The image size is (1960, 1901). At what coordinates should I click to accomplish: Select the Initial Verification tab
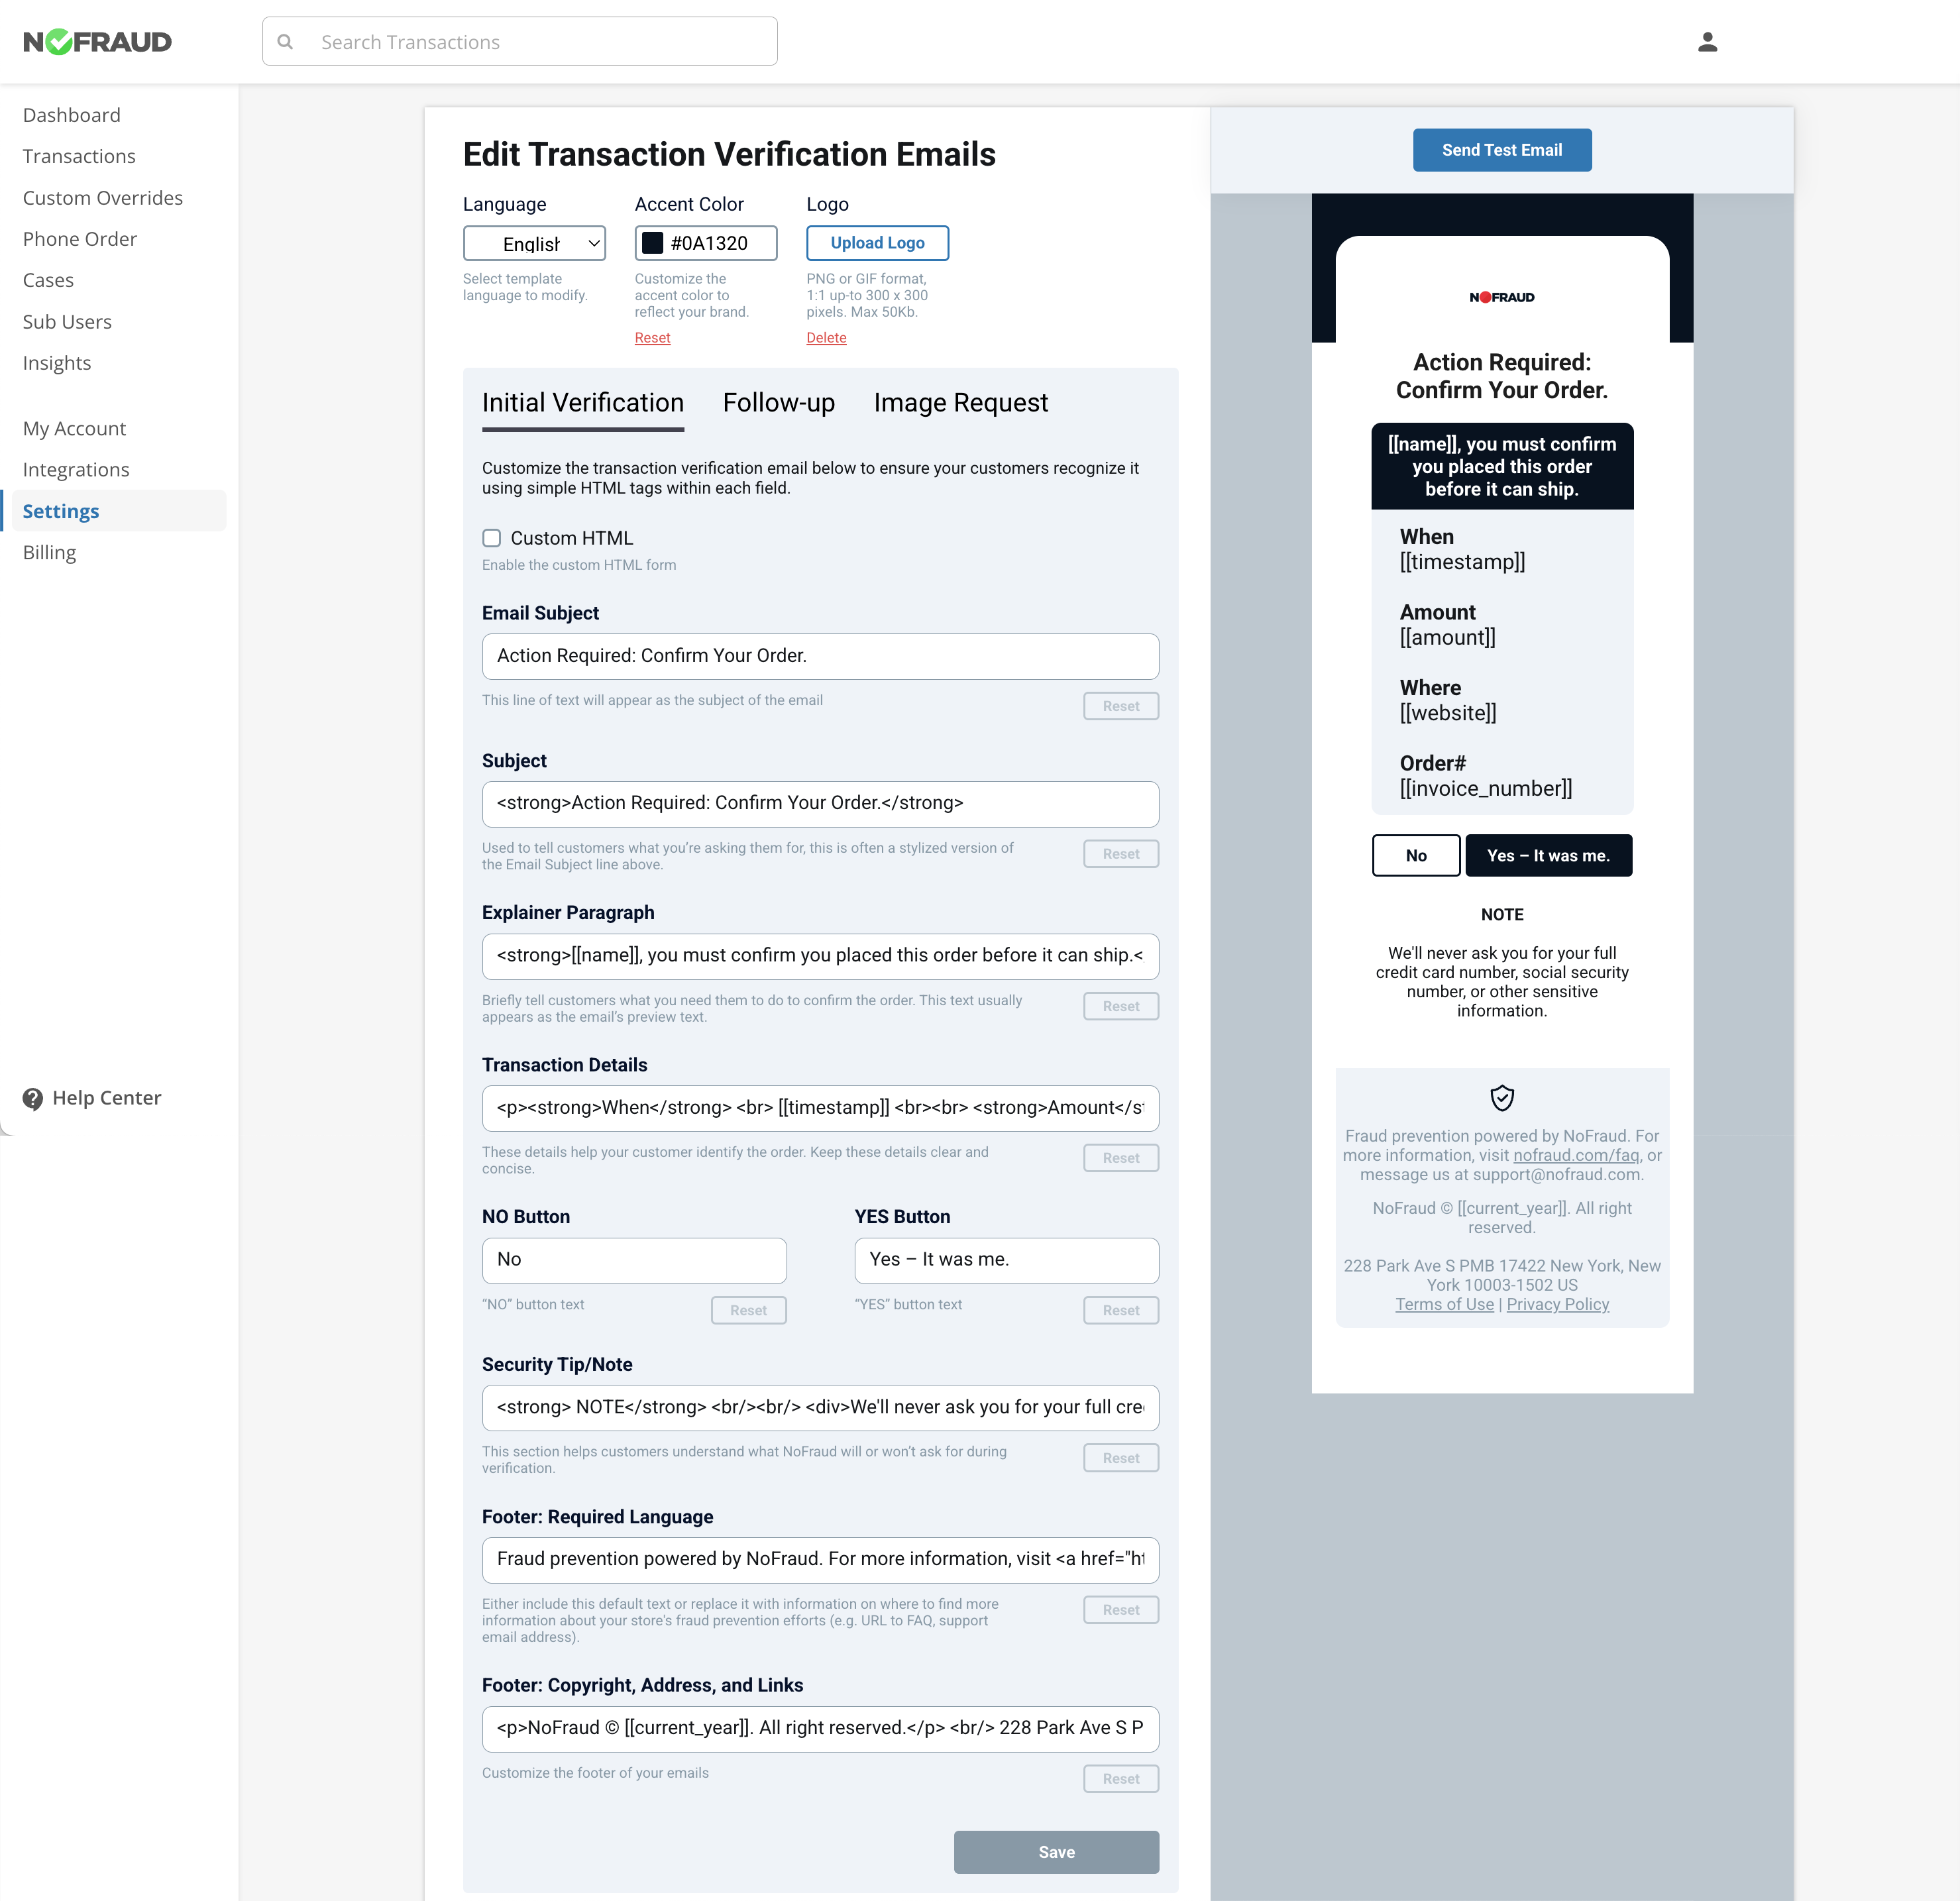point(582,403)
